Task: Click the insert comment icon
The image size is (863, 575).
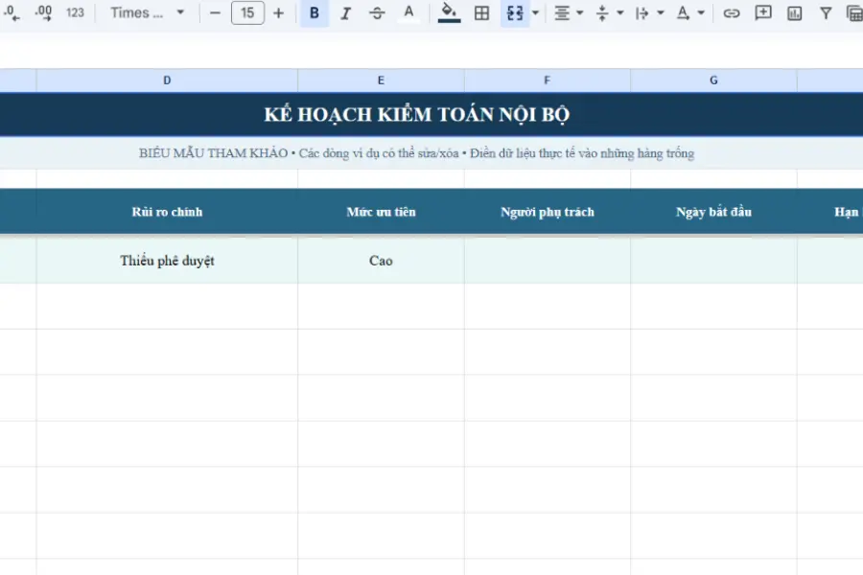Action: click(763, 12)
